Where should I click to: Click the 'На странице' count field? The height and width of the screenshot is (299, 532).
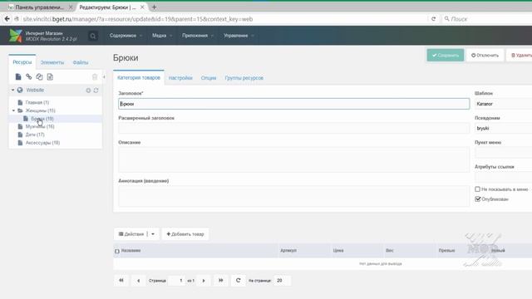283,281
